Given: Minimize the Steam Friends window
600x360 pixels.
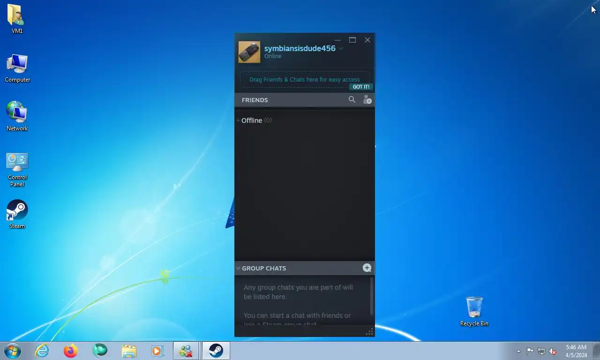Looking at the screenshot, I should pos(337,40).
